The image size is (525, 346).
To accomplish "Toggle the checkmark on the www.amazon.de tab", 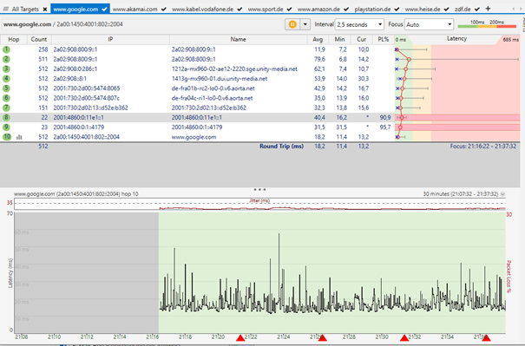I will pos(346,9).
